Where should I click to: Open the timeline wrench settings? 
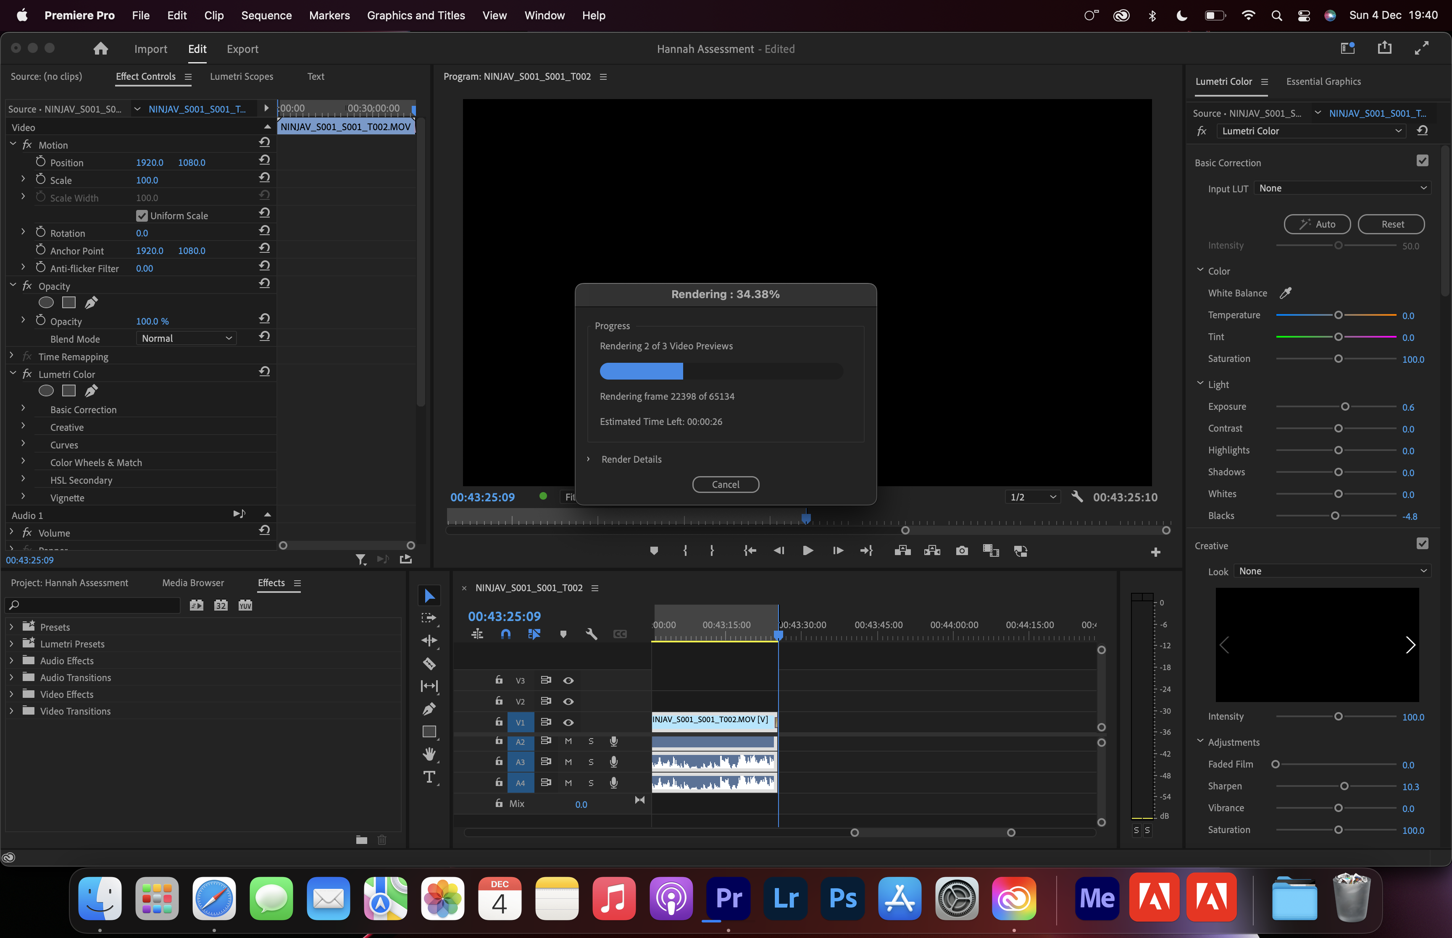[x=591, y=634]
